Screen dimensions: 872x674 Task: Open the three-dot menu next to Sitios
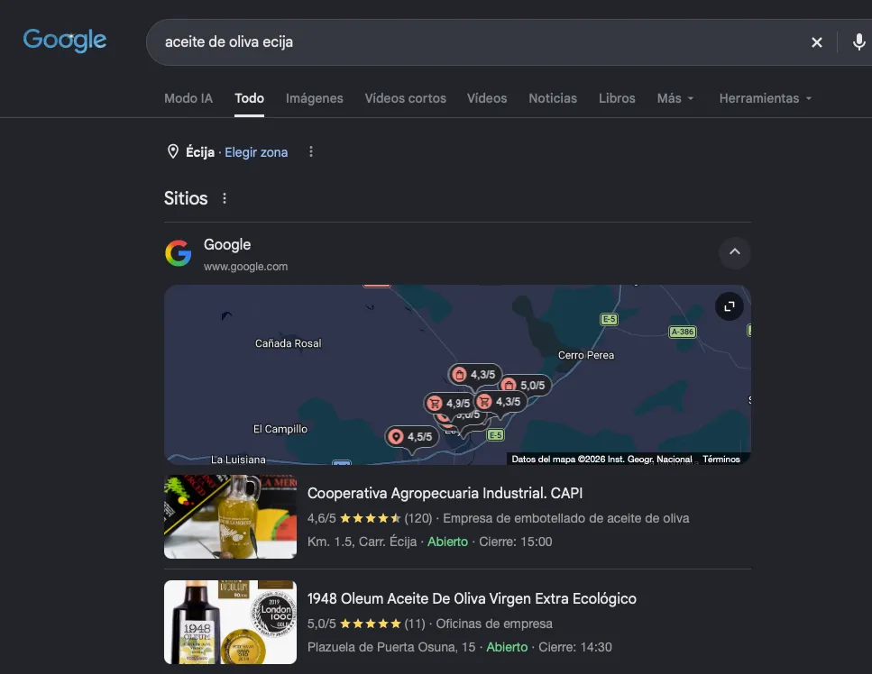click(x=225, y=198)
